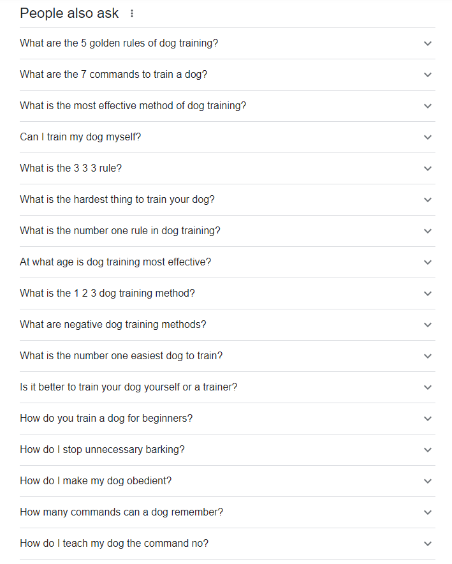Click the 'People also ask' heading

[69, 13]
